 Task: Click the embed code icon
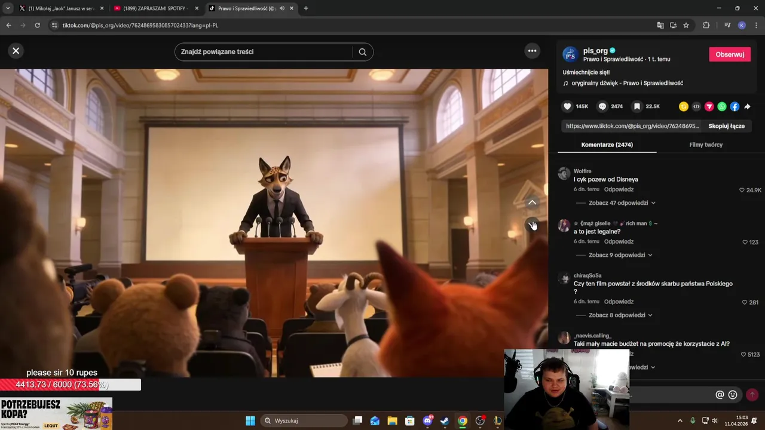click(696, 106)
